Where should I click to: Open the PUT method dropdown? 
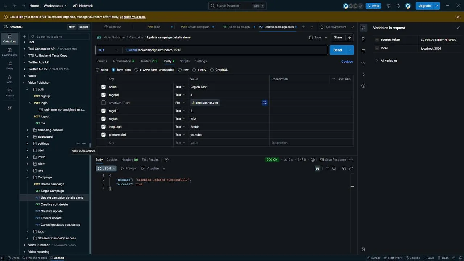[108, 50]
